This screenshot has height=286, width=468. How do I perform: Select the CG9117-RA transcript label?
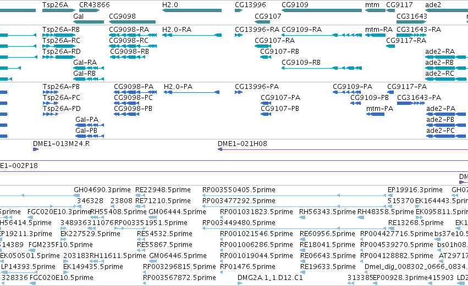click(x=406, y=41)
